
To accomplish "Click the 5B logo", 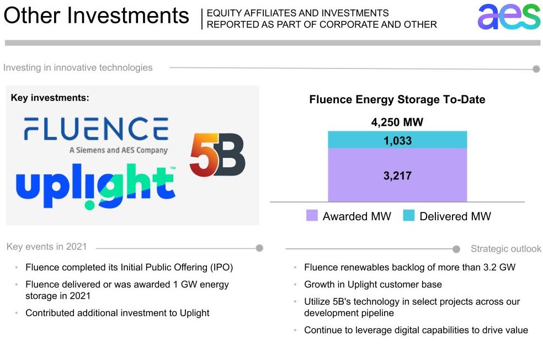I will 217,156.
